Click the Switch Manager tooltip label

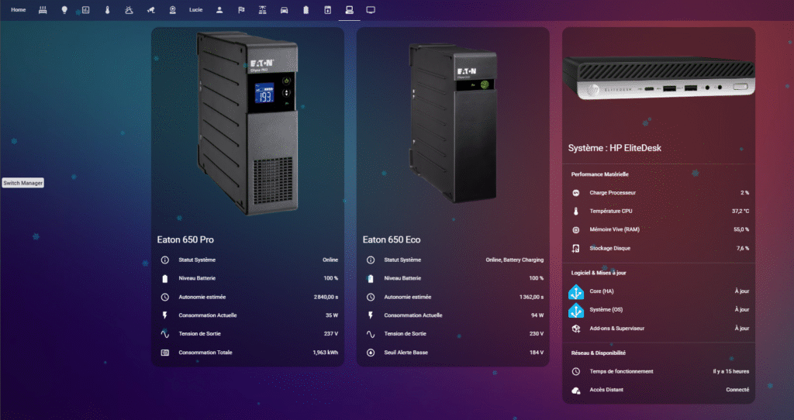tap(23, 183)
